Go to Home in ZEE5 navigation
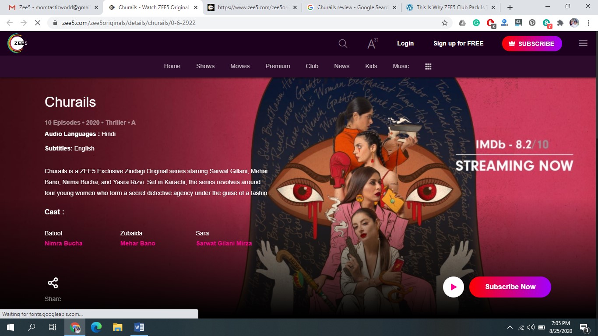Viewport: 598px width, 336px height. click(172, 66)
